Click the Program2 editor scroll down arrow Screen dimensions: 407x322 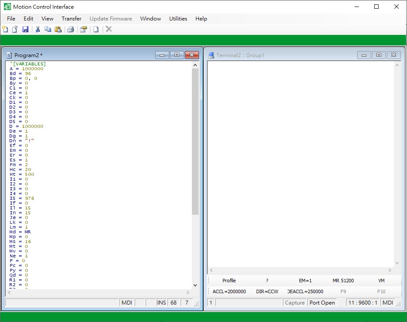(195, 284)
